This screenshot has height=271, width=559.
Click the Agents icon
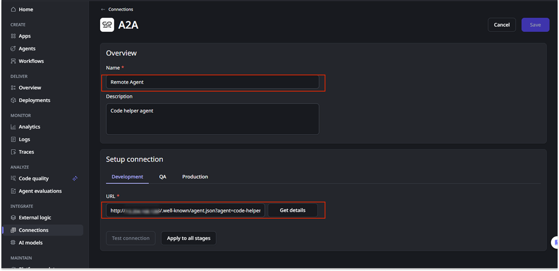point(13,49)
